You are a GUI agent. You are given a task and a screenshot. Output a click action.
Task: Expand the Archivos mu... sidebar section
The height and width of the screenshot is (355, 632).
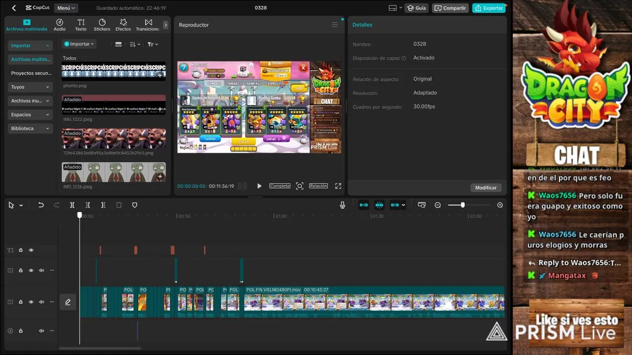[30, 101]
